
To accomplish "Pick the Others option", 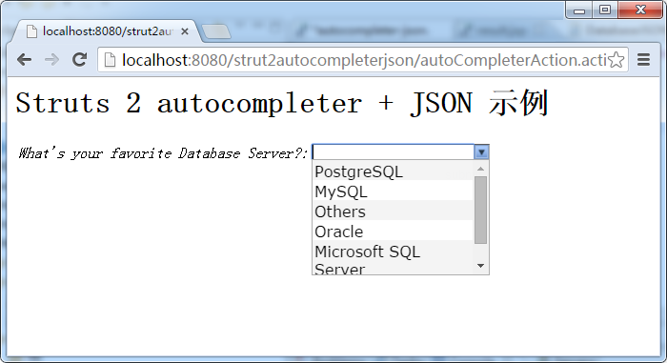I will click(393, 212).
